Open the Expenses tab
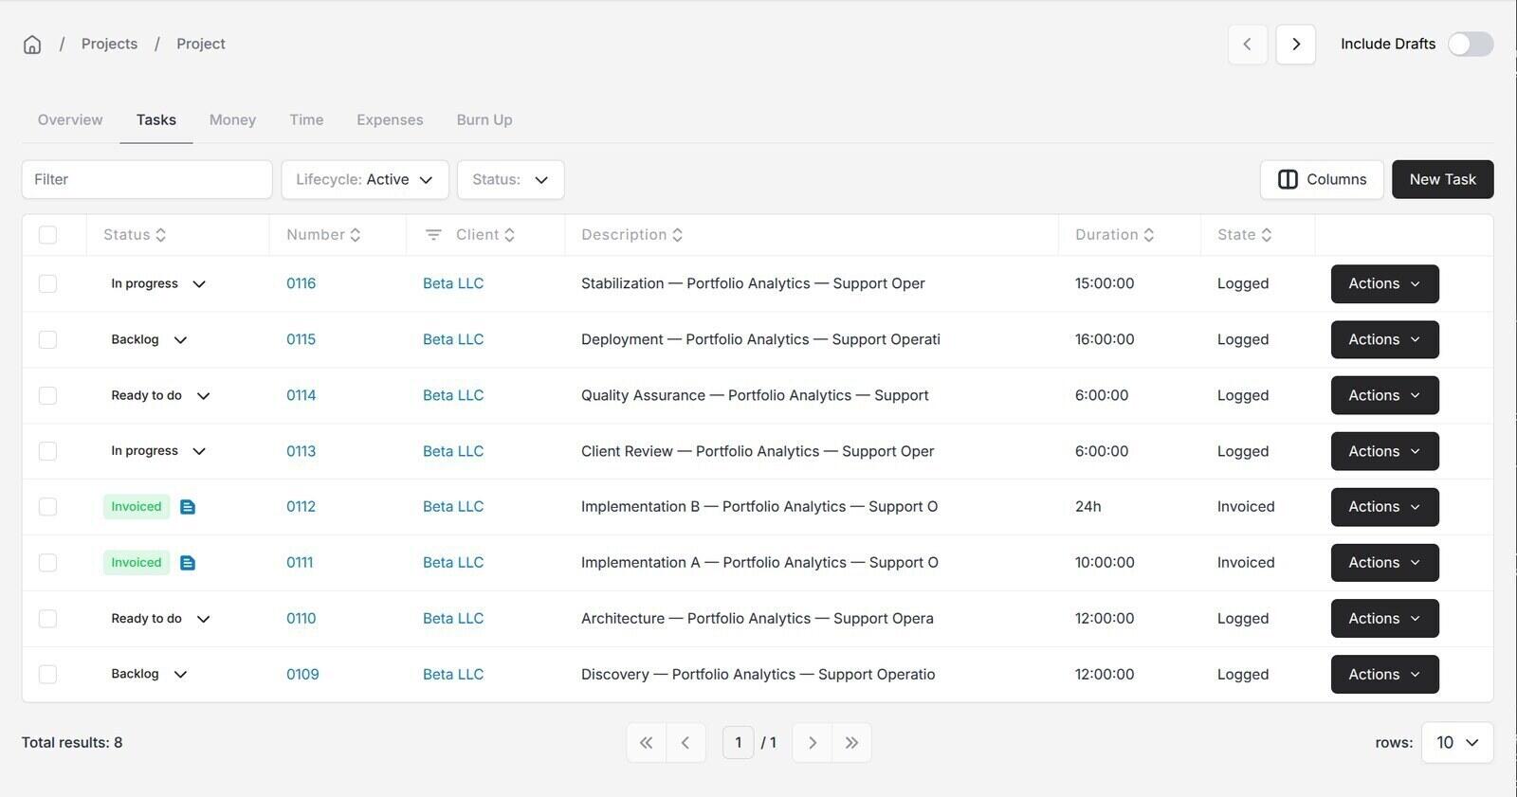 pos(390,120)
